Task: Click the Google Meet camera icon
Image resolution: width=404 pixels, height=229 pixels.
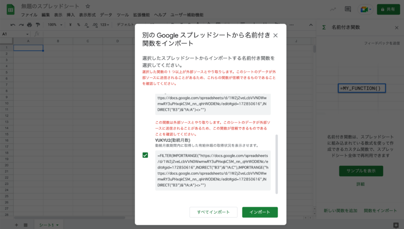Action: (x=365, y=9)
